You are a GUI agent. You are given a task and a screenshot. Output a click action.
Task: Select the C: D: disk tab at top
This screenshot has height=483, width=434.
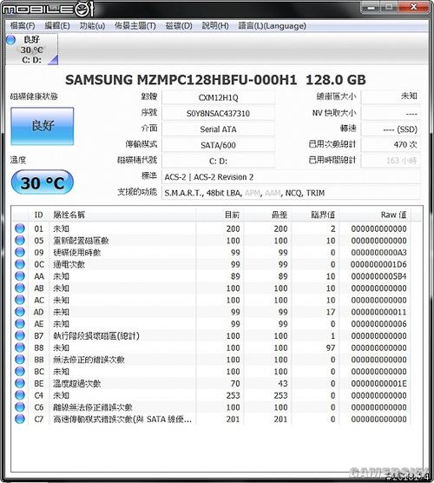32,50
